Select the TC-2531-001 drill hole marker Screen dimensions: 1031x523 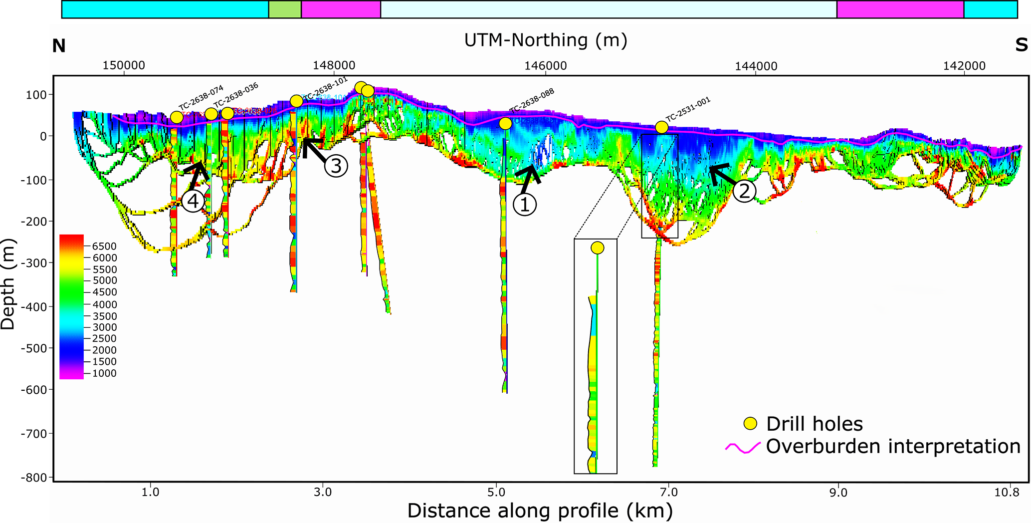[661, 127]
